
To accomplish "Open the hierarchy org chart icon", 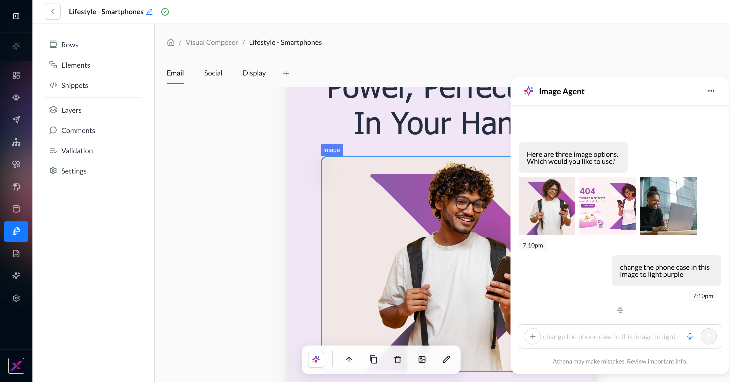I will coord(16,142).
